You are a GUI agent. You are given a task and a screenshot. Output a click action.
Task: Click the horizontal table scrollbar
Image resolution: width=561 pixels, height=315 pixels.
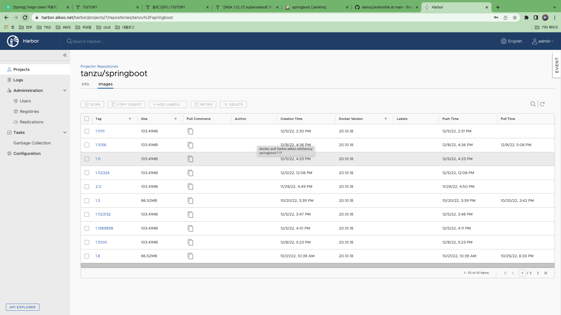[318, 265]
